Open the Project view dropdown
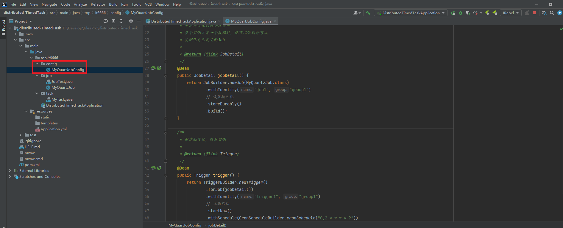 tap(31, 21)
